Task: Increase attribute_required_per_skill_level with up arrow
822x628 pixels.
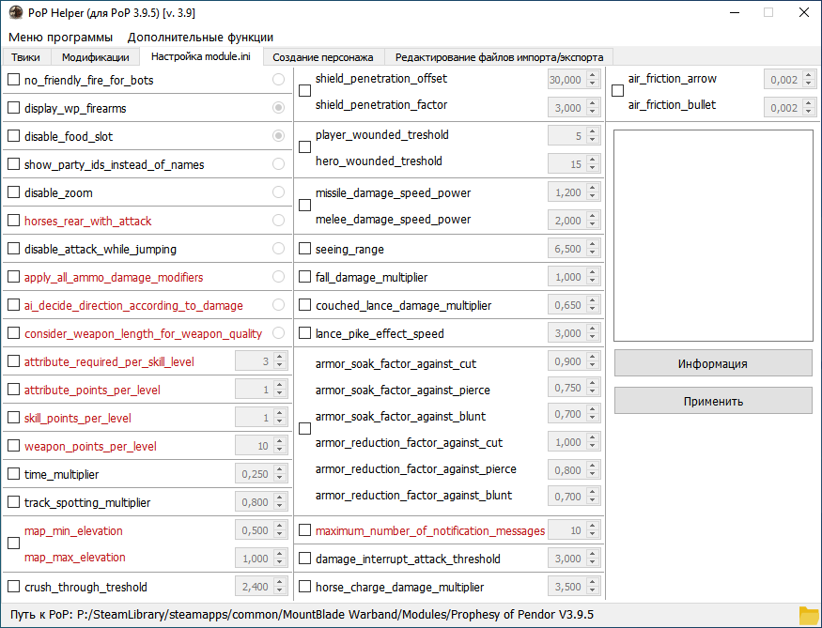Action: coord(280,358)
